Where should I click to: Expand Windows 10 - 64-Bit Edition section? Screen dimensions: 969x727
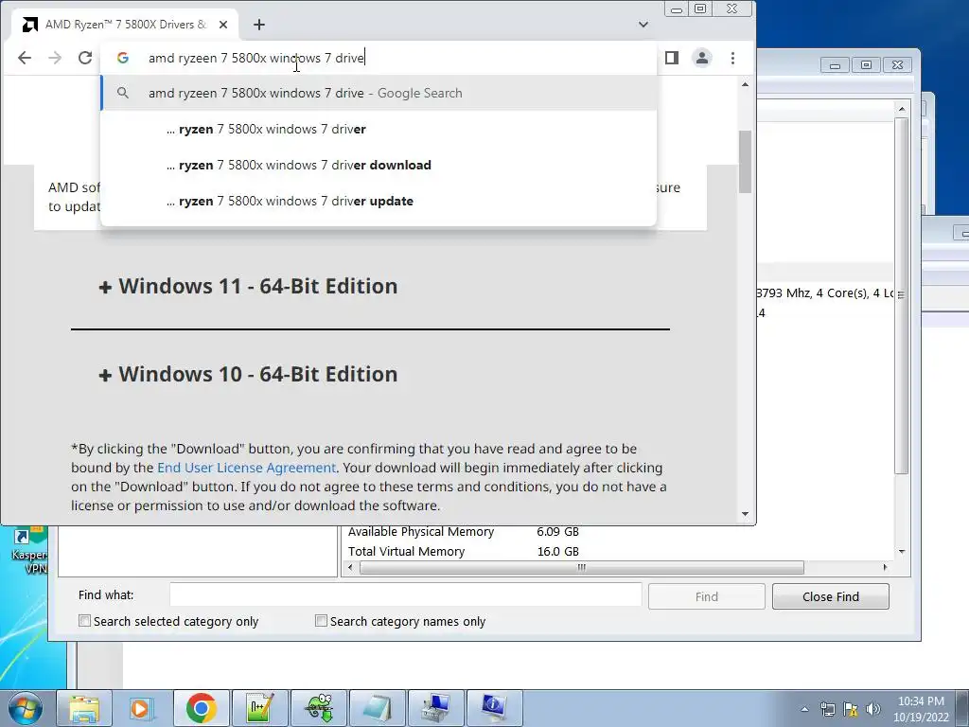248,374
